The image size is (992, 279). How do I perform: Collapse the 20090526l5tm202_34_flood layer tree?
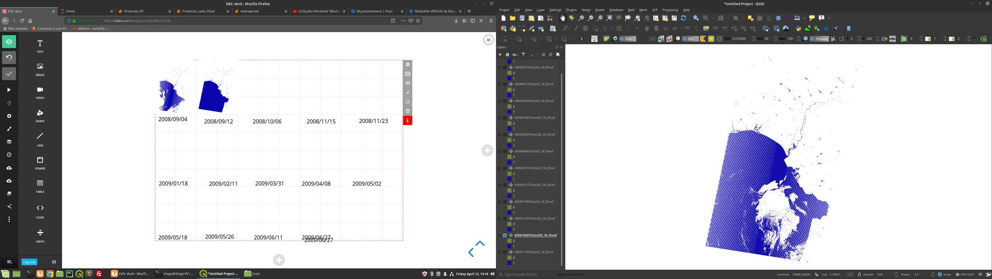point(500,101)
